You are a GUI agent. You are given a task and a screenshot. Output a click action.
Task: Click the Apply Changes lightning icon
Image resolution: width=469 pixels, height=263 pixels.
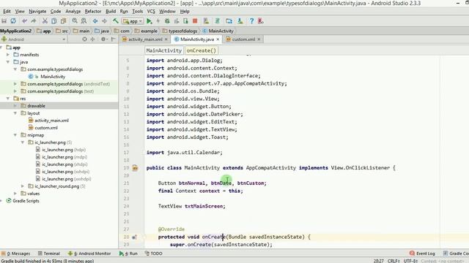(158, 21)
